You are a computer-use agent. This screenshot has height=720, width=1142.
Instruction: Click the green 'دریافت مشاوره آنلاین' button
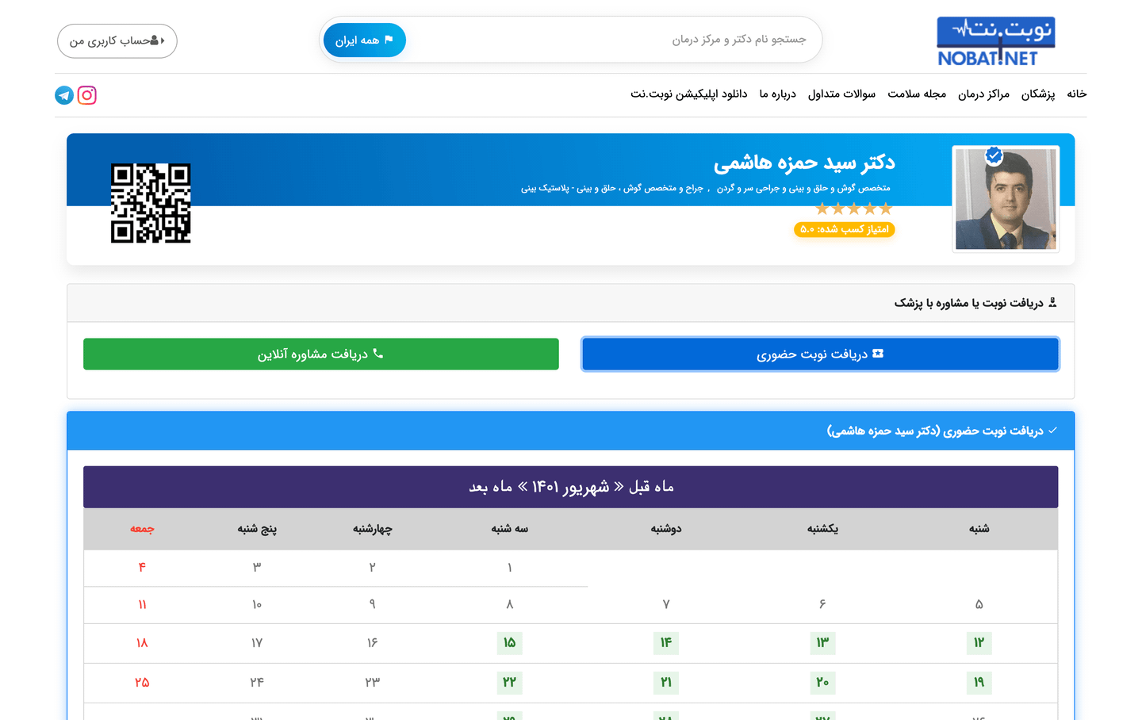point(321,354)
